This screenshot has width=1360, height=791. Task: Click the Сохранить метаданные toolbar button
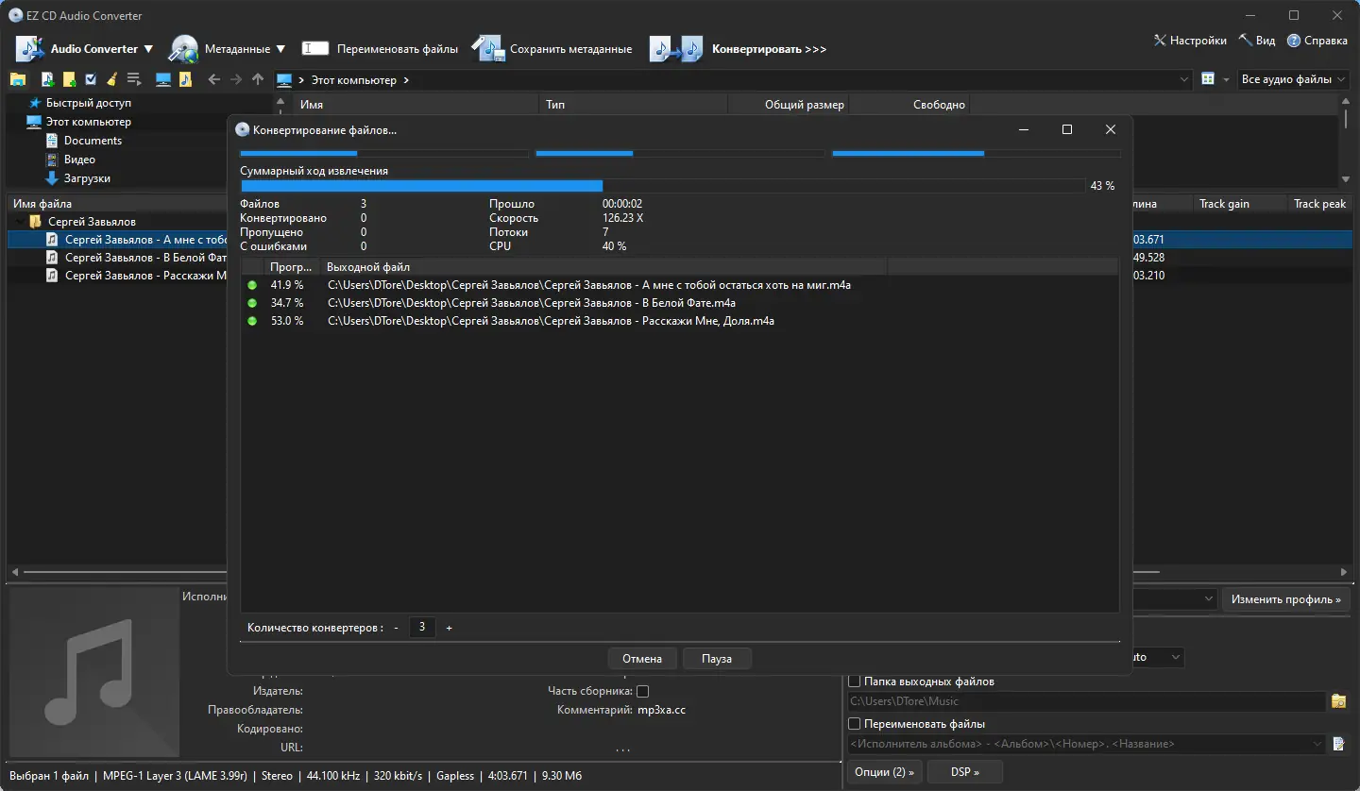click(x=552, y=49)
